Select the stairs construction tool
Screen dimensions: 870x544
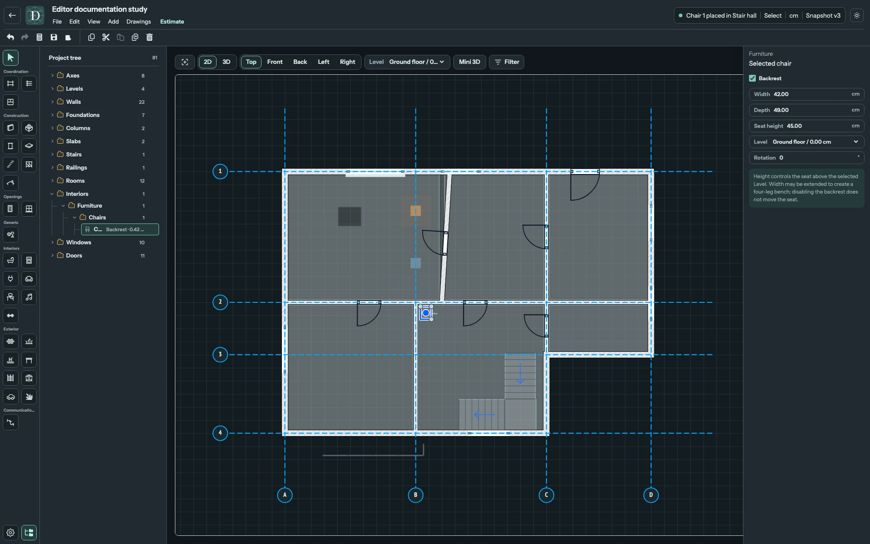coord(10,165)
